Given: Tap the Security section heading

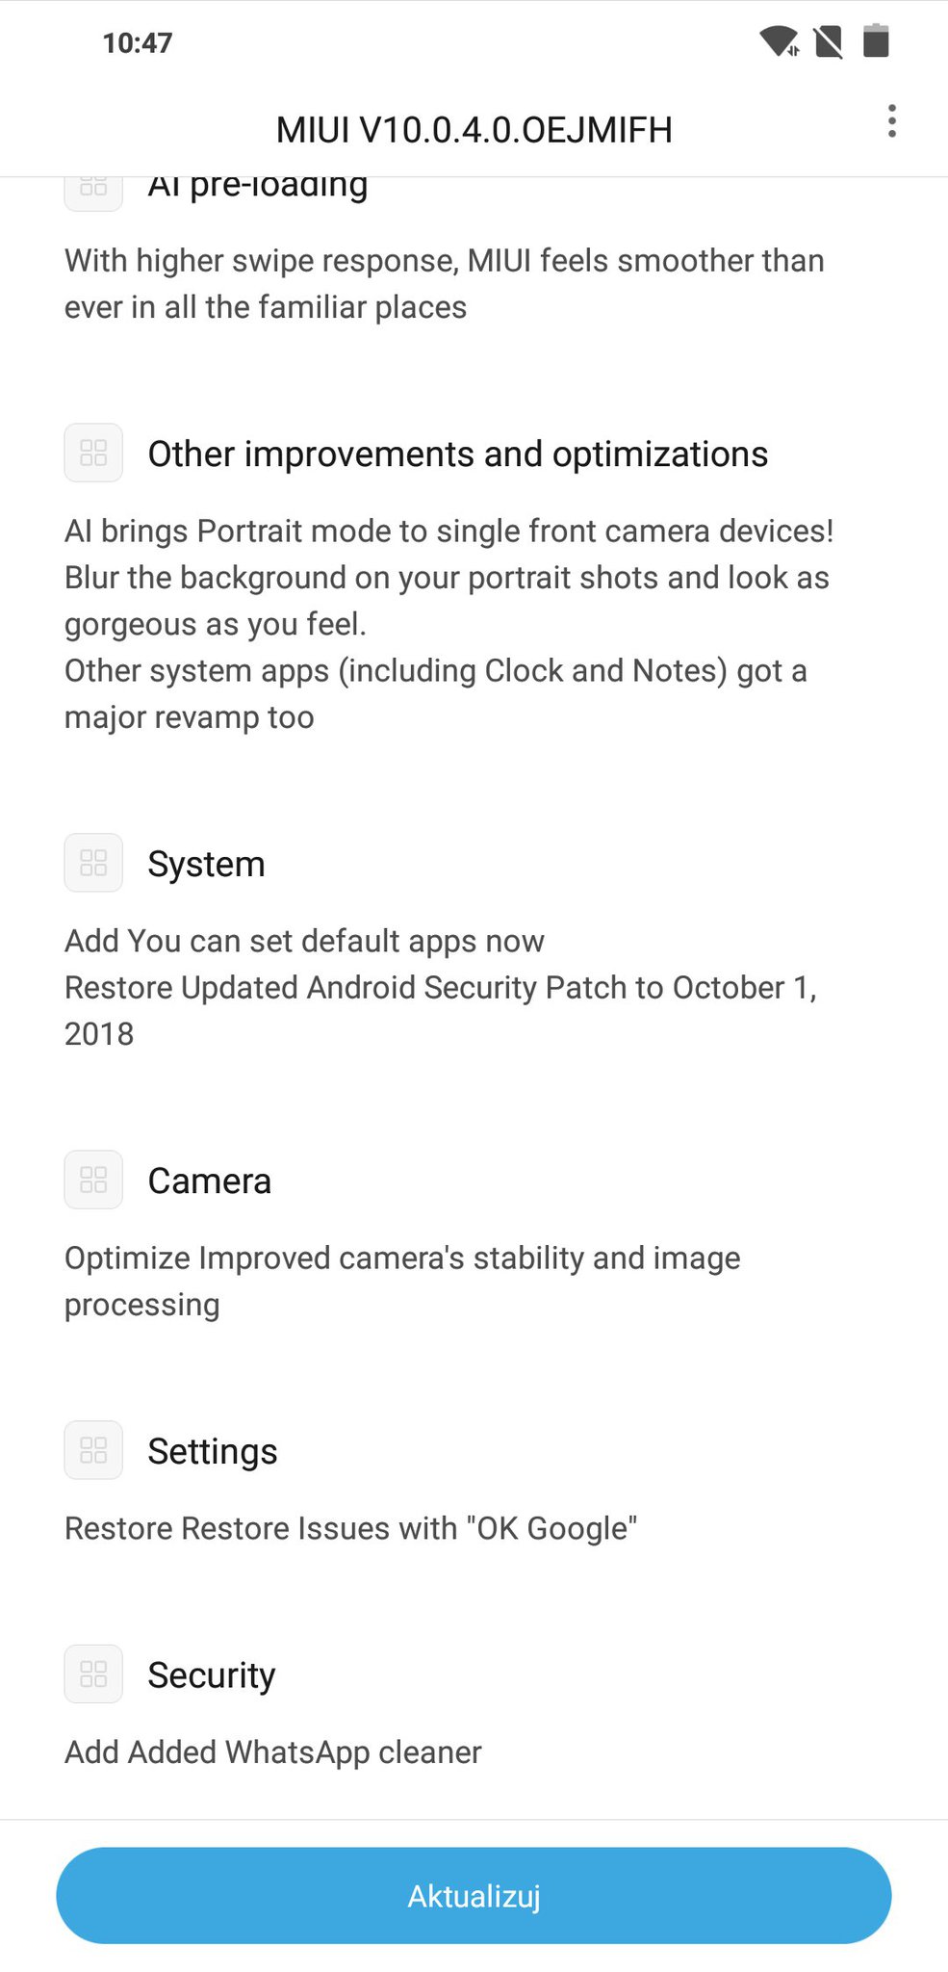Looking at the screenshot, I should point(211,1675).
